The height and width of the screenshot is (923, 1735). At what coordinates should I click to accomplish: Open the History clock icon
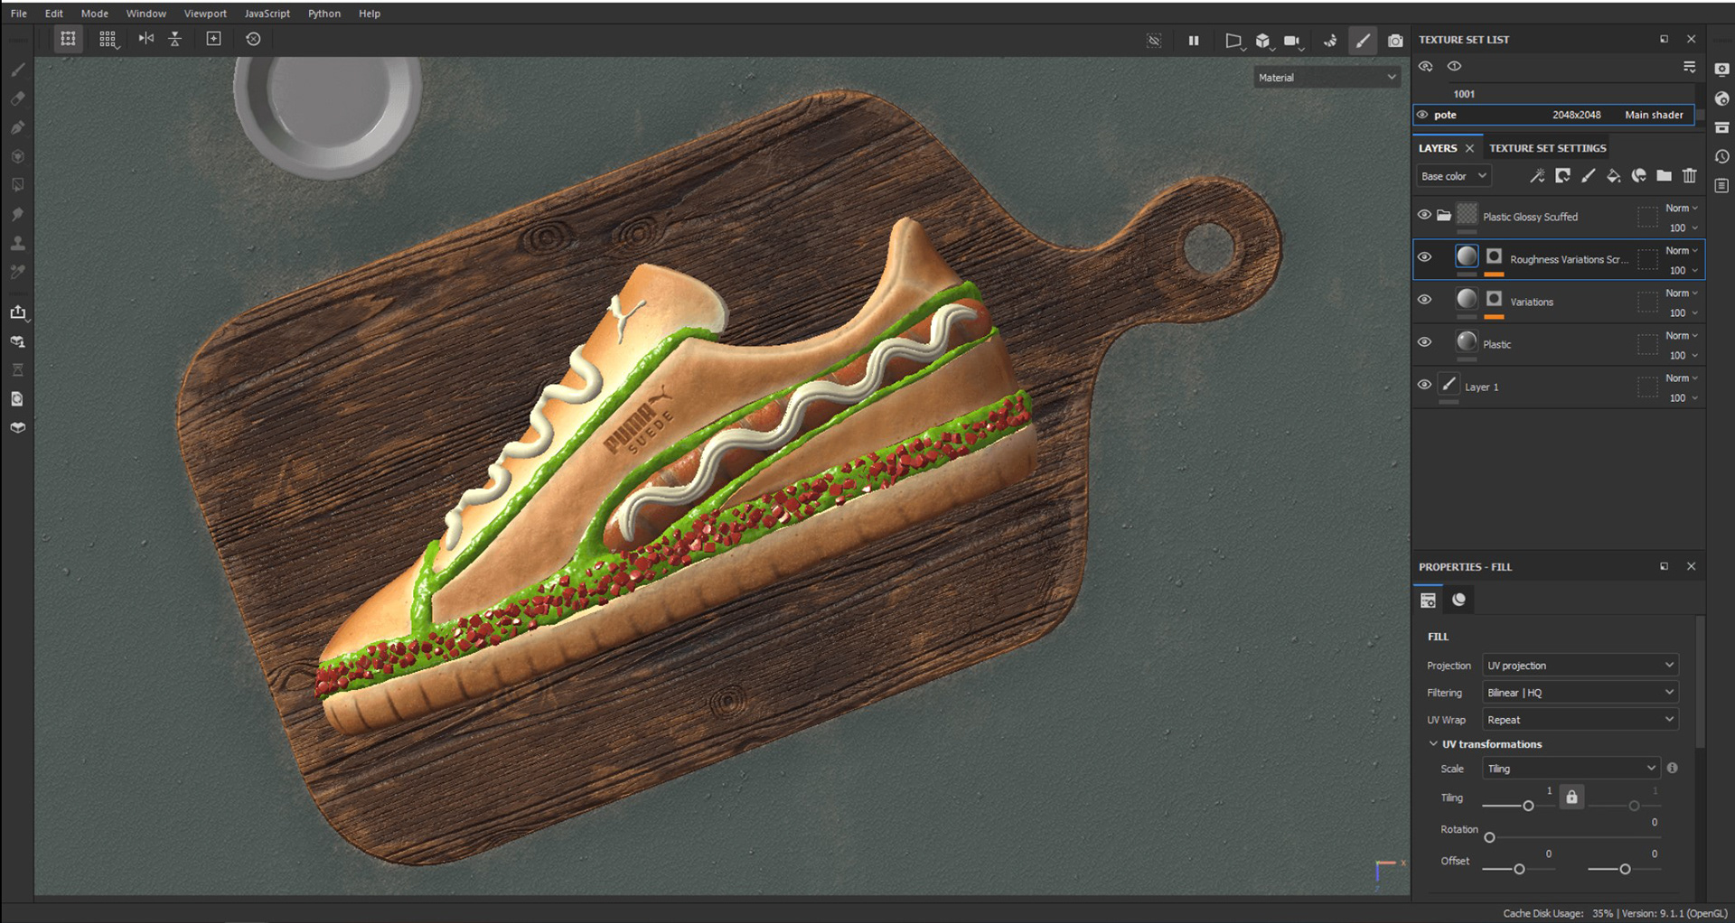[1721, 156]
